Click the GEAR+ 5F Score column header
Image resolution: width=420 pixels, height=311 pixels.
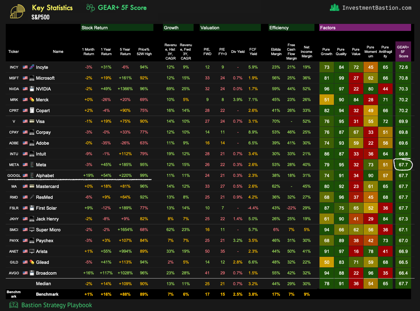point(403,52)
